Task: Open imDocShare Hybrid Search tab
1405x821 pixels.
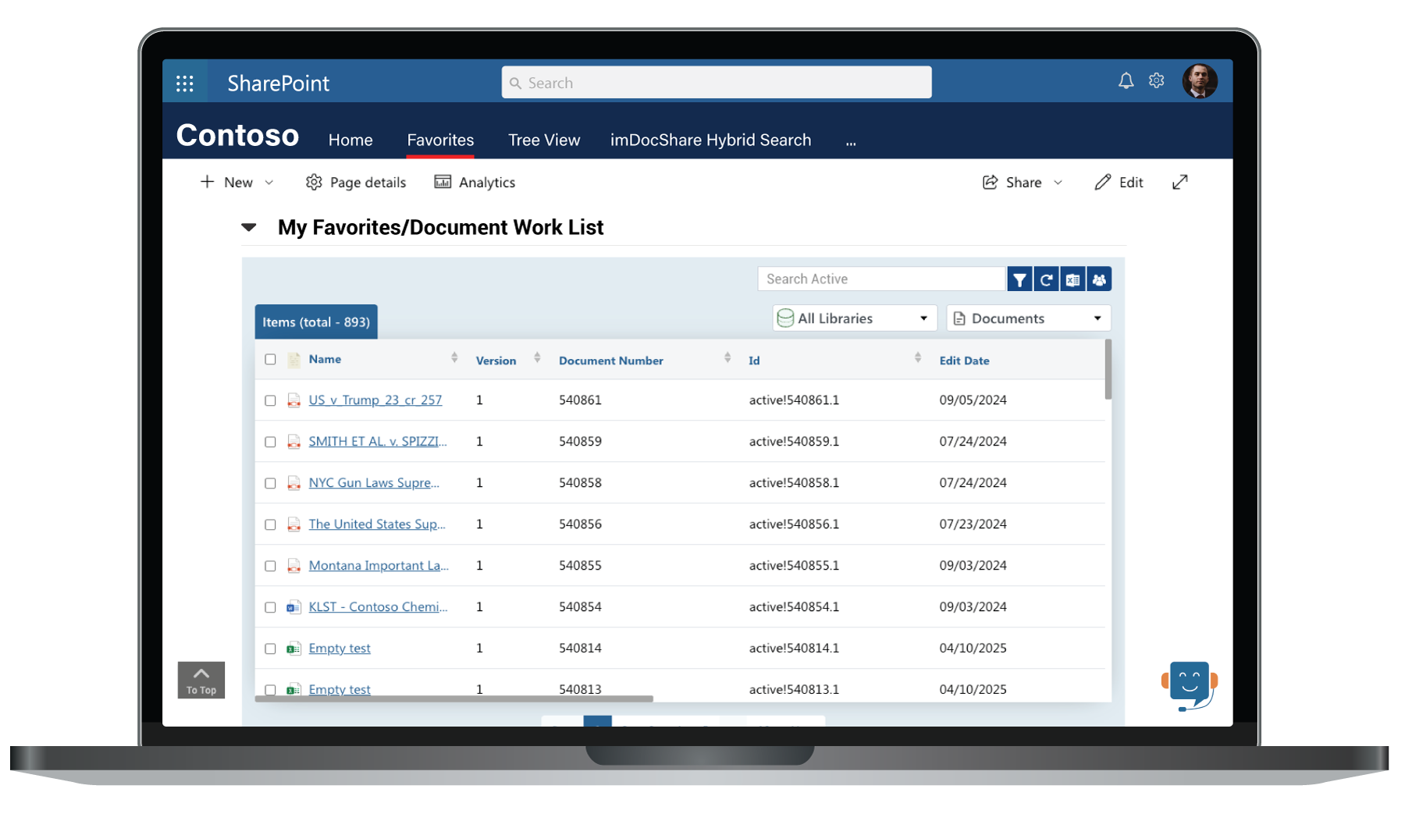Action: pyautogui.click(x=710, y=140)
